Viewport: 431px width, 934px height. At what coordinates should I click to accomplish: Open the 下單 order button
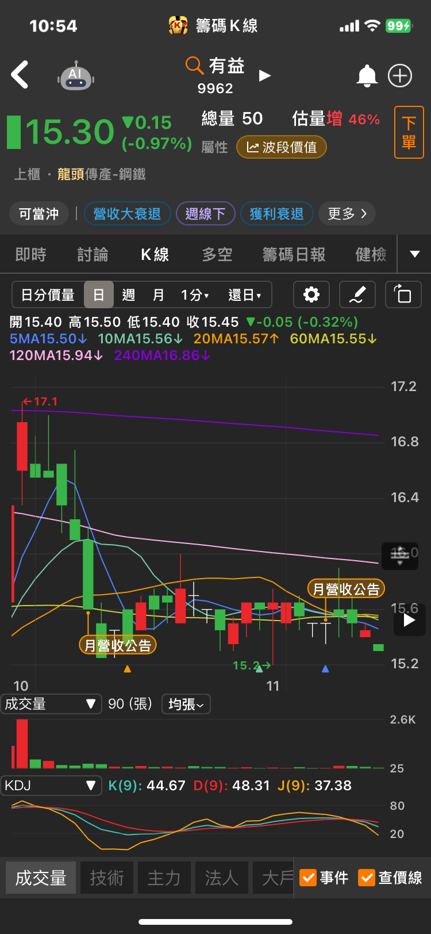pyautogui.click(x=409, y=132)
